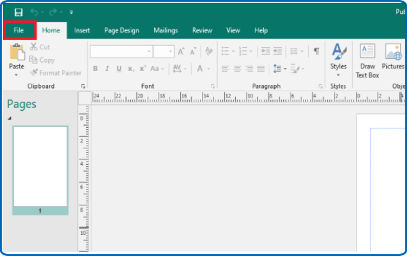
Task: Click the Copy button
Action: coord(42,60)
